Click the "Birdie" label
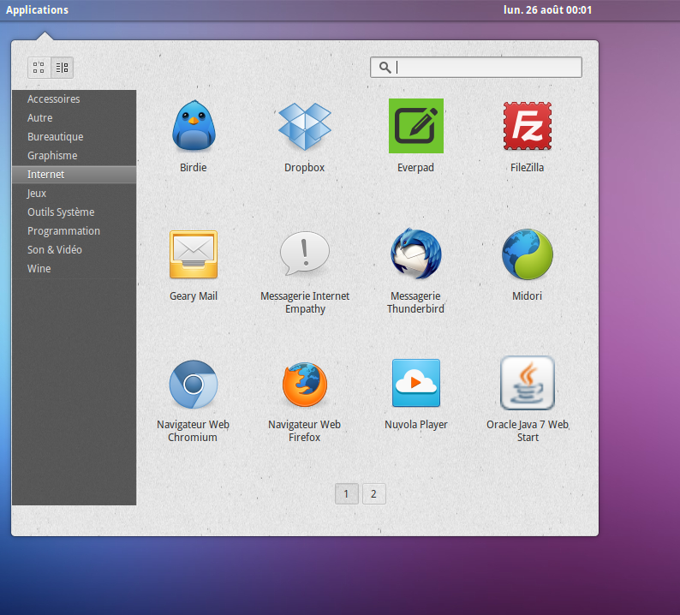This screenshot has height=615, width=680. coord(194,167)
